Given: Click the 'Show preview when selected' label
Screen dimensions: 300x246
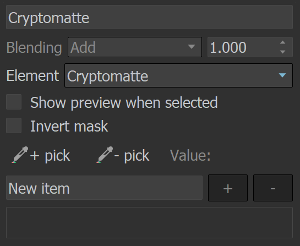Looking at the screenshot, I should point(124,103).
